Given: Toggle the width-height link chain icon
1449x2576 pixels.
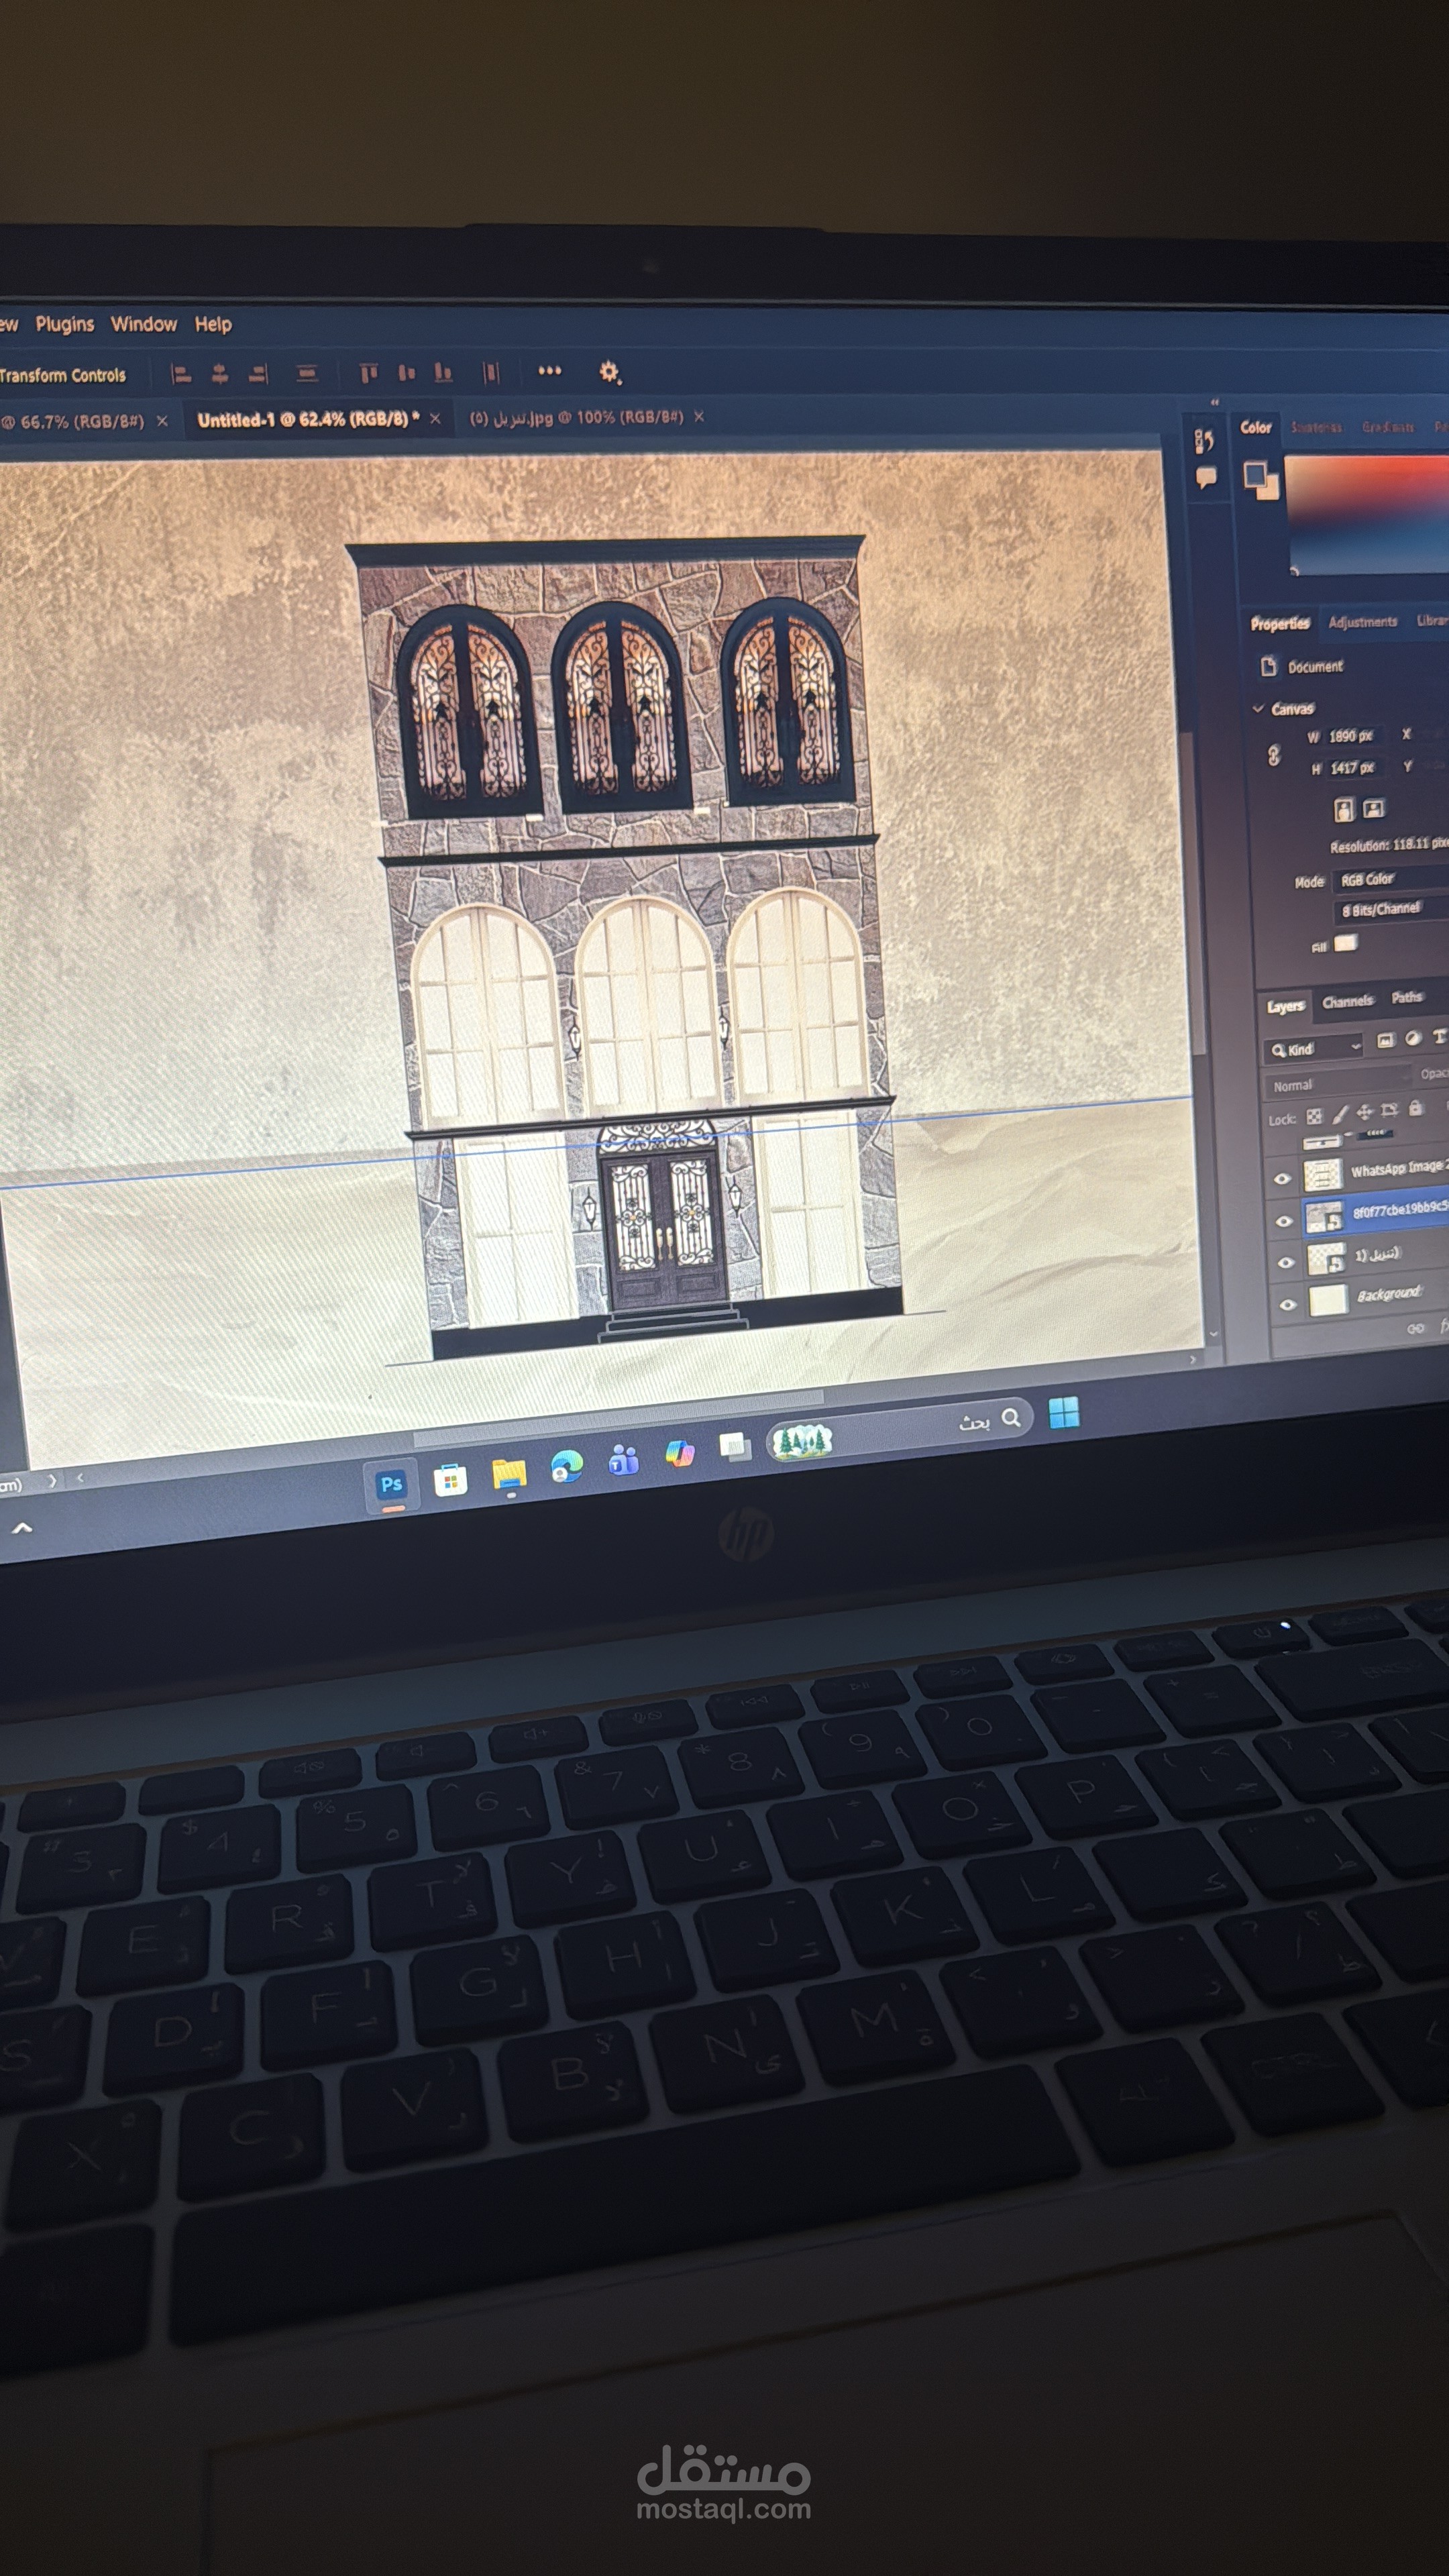Looking at the screenshot, I should pyautogui.click(x=1274, y=755).
